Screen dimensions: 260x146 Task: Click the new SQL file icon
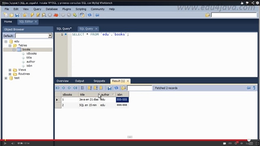(6, 15)
